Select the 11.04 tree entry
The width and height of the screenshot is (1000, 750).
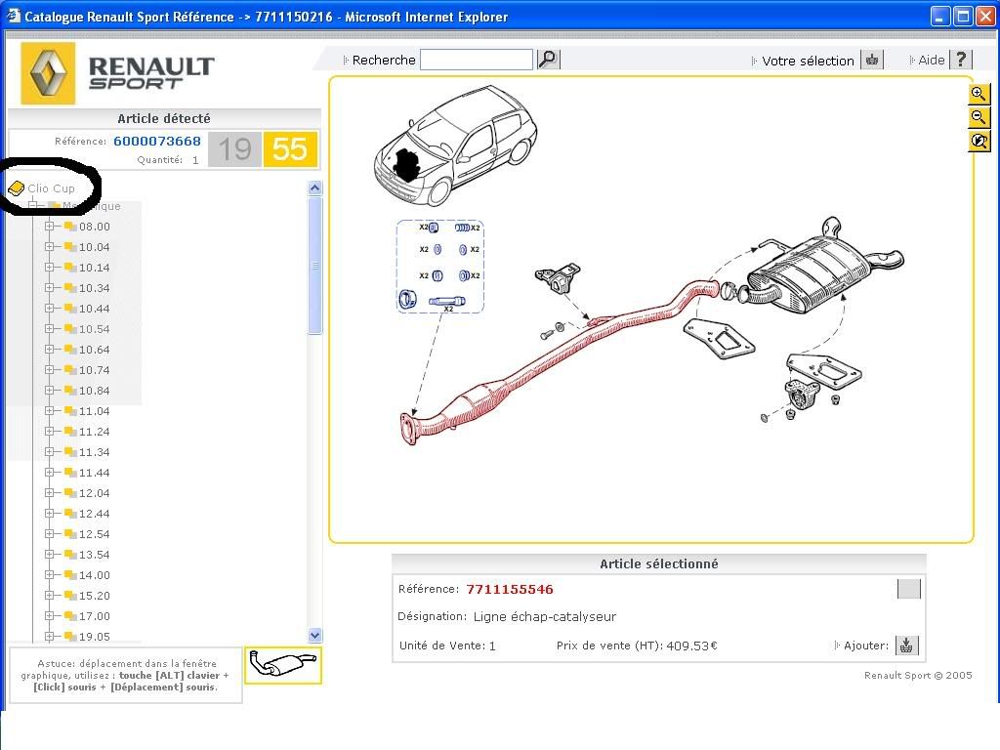[95, 411]
